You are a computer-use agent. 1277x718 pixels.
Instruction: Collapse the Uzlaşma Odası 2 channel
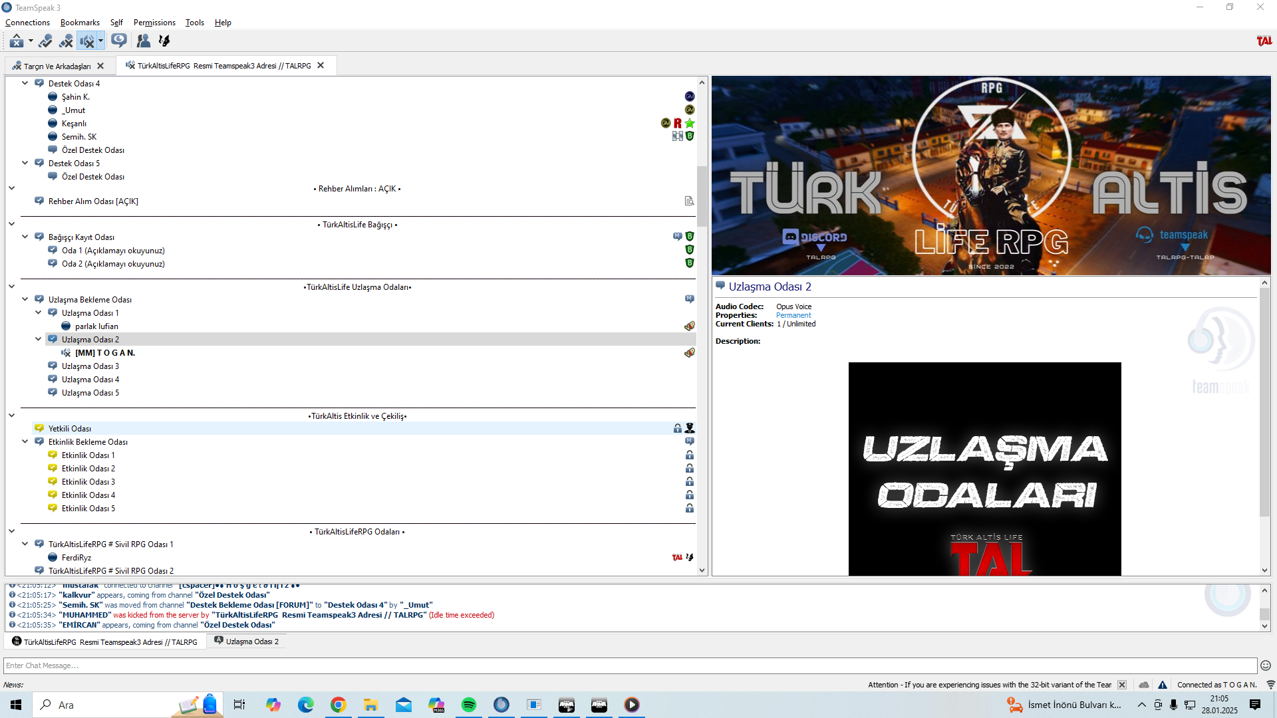[39, 339]
